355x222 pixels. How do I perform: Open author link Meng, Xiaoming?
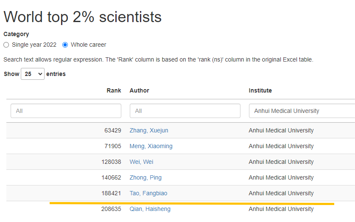point(151,146)
